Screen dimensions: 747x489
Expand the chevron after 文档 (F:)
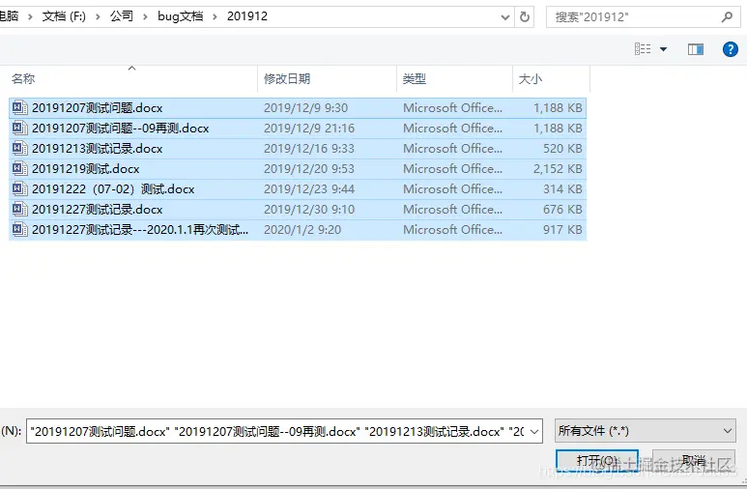point(98,17)
